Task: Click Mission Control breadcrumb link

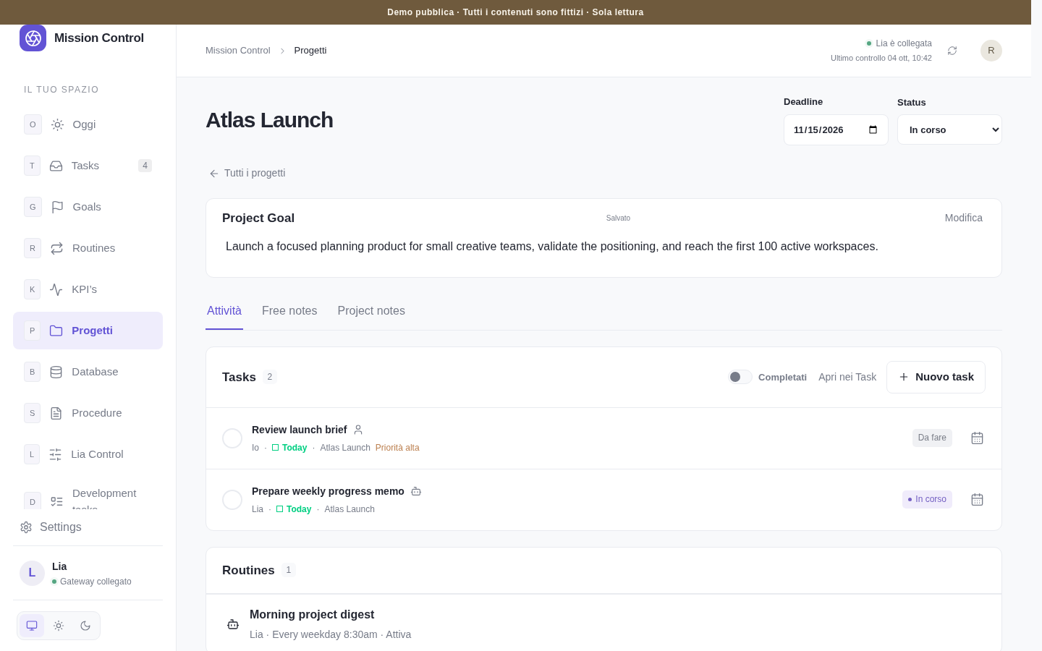Action: point(238,51)
